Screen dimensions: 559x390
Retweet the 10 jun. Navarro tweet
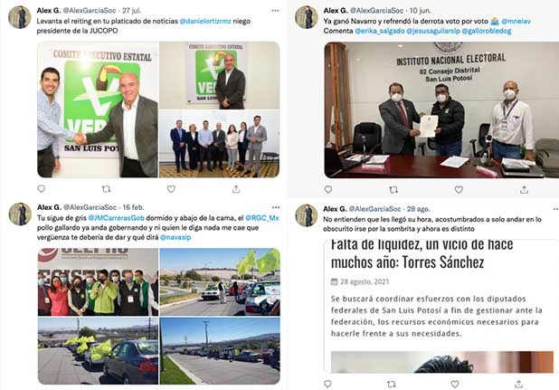pos(393,190)
